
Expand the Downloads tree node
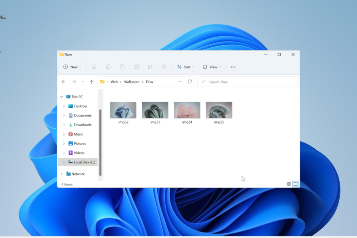[64, 125]
